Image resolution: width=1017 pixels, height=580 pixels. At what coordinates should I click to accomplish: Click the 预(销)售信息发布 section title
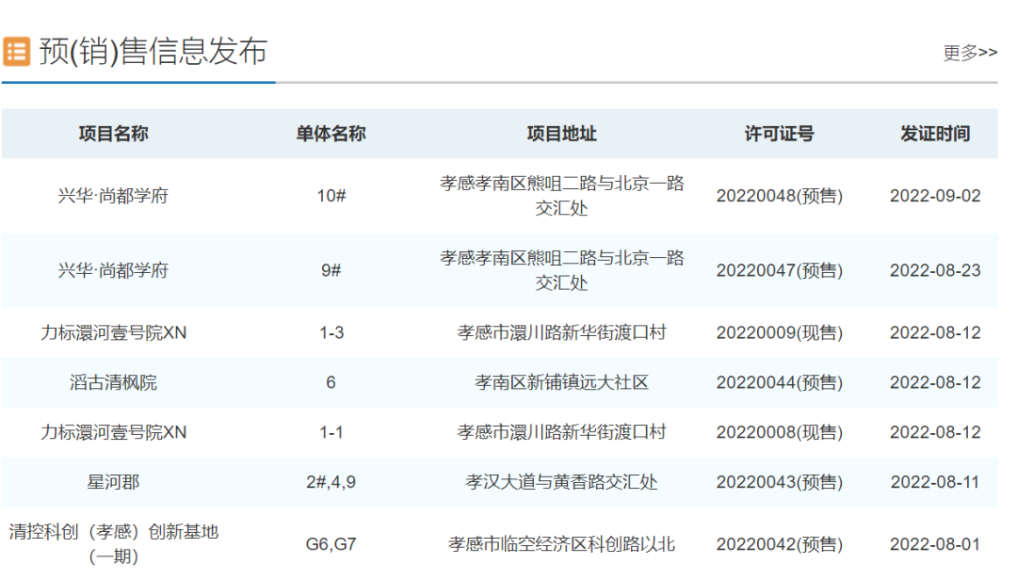(153, 51)
